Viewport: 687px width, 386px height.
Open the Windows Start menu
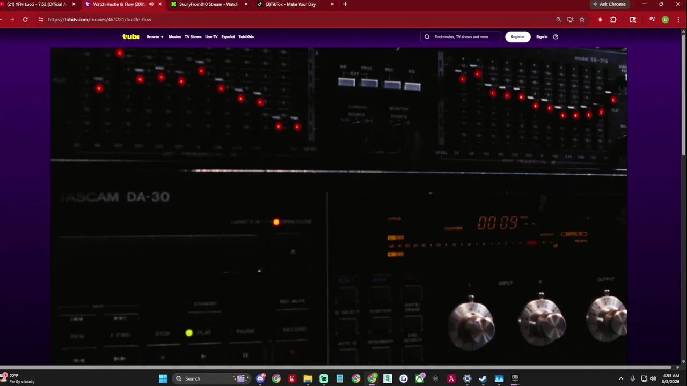pos(163,378)
